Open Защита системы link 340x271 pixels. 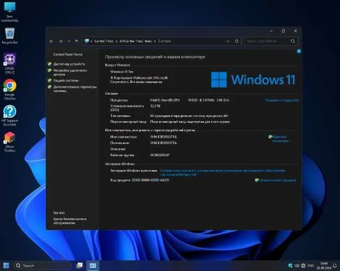(66, 81)
